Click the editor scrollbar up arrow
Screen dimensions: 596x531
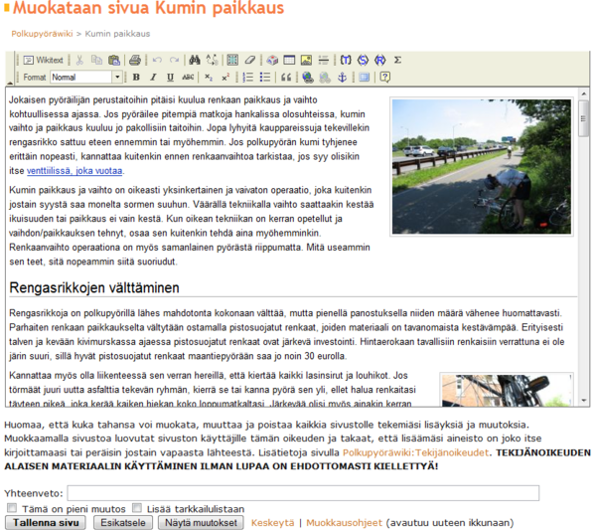point(583,93)
